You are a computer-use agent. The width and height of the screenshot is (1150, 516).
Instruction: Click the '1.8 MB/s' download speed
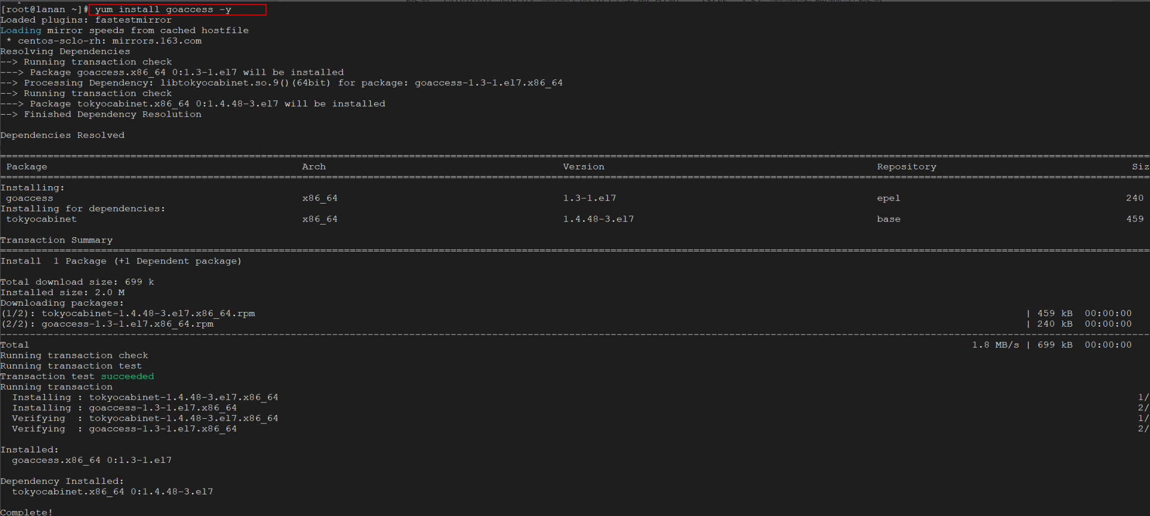[x=995, y=345]
